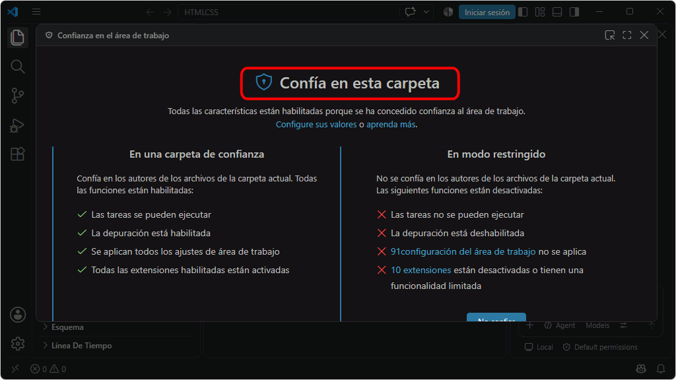
Task: Click the Copilot agent icon beside Iniciar sesión
Action: (448, 12)
